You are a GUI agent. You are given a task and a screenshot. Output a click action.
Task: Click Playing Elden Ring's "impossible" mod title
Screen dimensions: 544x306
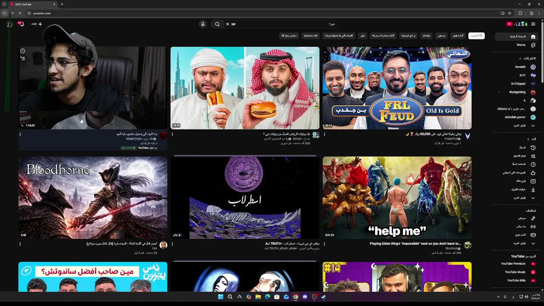click(415, 244)
